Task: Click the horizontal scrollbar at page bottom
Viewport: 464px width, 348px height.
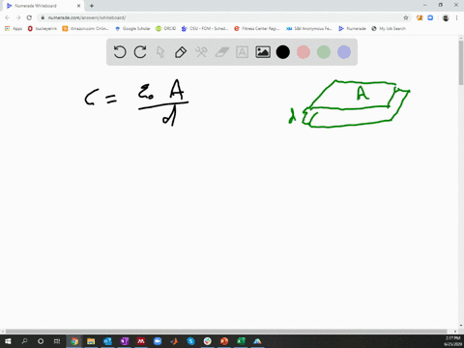Action: pyautogui.click(x=226, y=332)
